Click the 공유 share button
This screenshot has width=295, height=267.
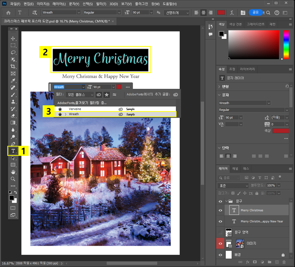click(x=255, y=13)
